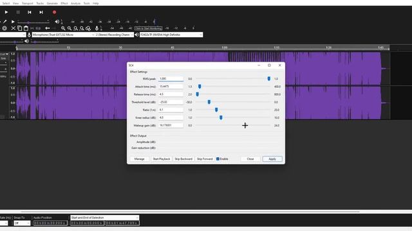Toggle the Enable checkbox in SC4 dialog
Viewport: 412px width, 231px height.
tap(218, 159)
